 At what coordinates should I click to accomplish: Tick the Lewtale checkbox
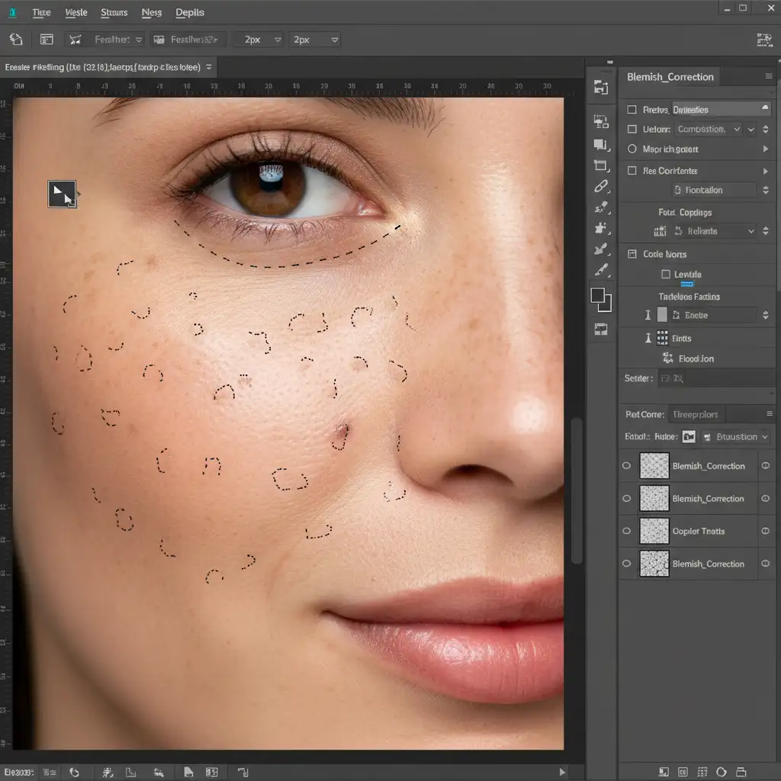666,275
